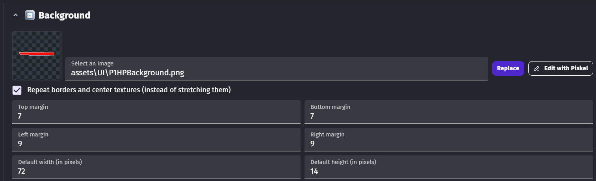
Task: Click the Default width value 72
Action: pyautogui.click(x=22, y=172)
